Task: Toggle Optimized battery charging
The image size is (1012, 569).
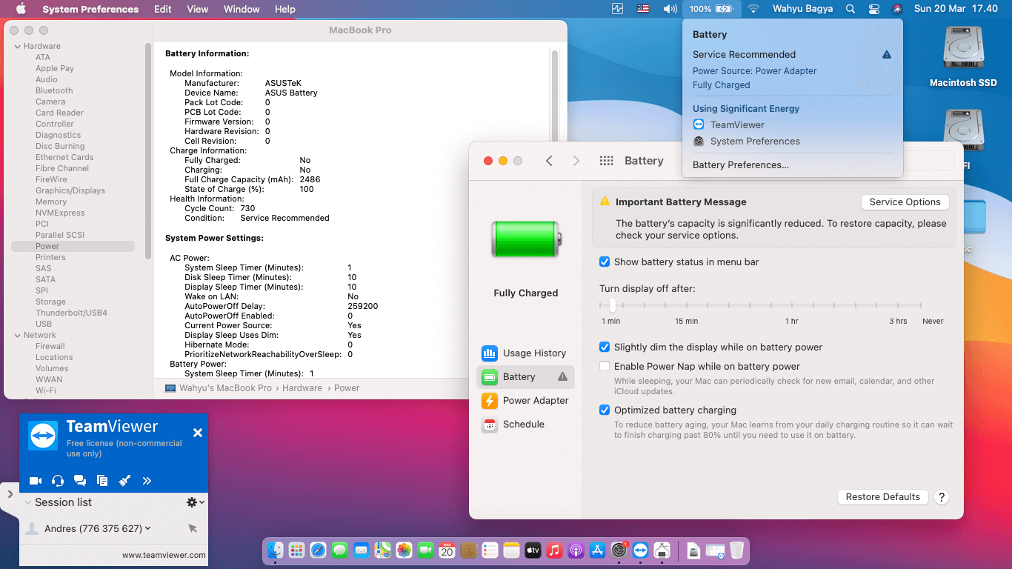Action: [x=605, y=410]
